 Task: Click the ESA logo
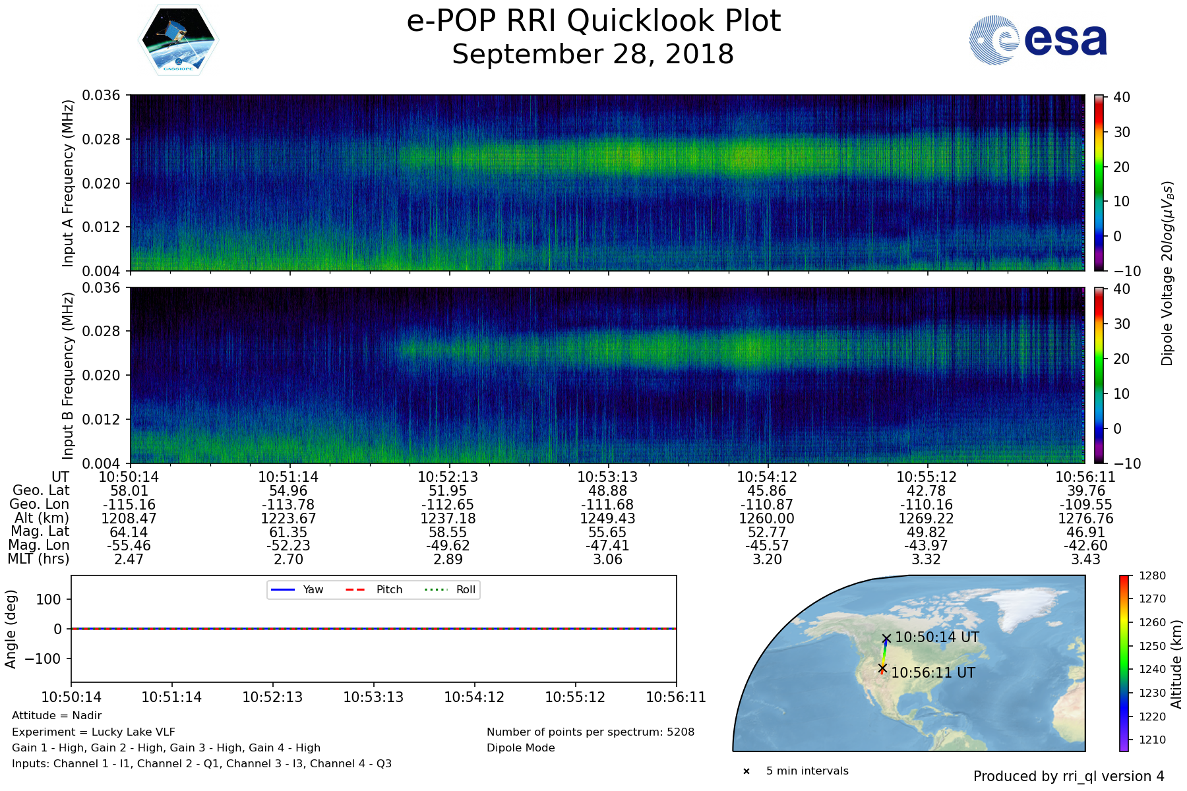pos(1038,40)
